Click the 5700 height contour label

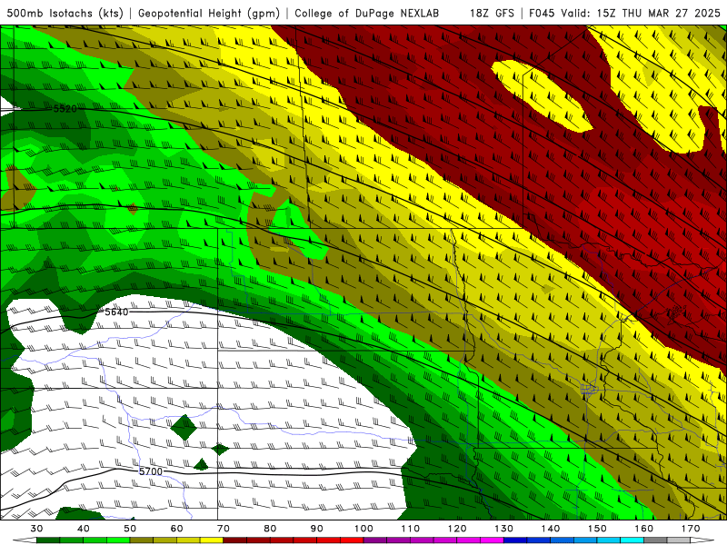tap(151, 471)
